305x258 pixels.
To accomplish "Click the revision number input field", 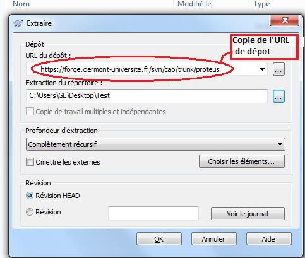I will 153,213.
